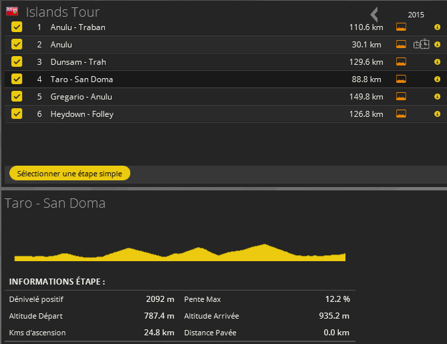Select the Taro - San Doma row name
This screenshot has width=447, height=344.
click(82, 79)
